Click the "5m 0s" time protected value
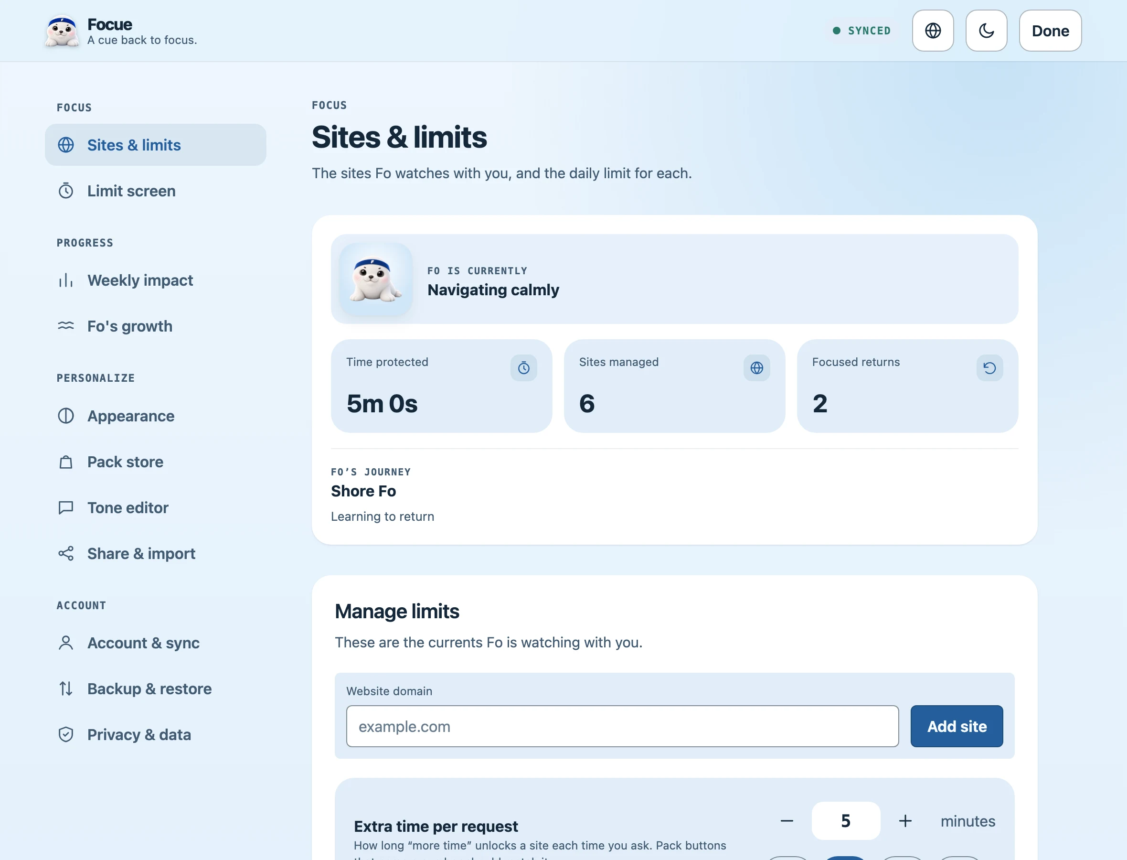Image resolution: width=1127 pixels, height=860 pixels. coord(382,403)
